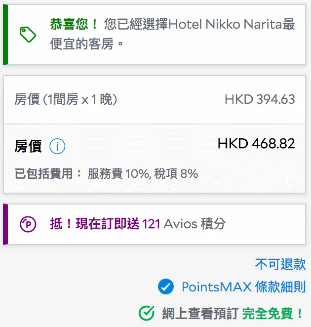The width and height of the screenshot is (311, 327).
Task: Click the 抵！現在訂即送 purple heading
Action: point(94,224)
